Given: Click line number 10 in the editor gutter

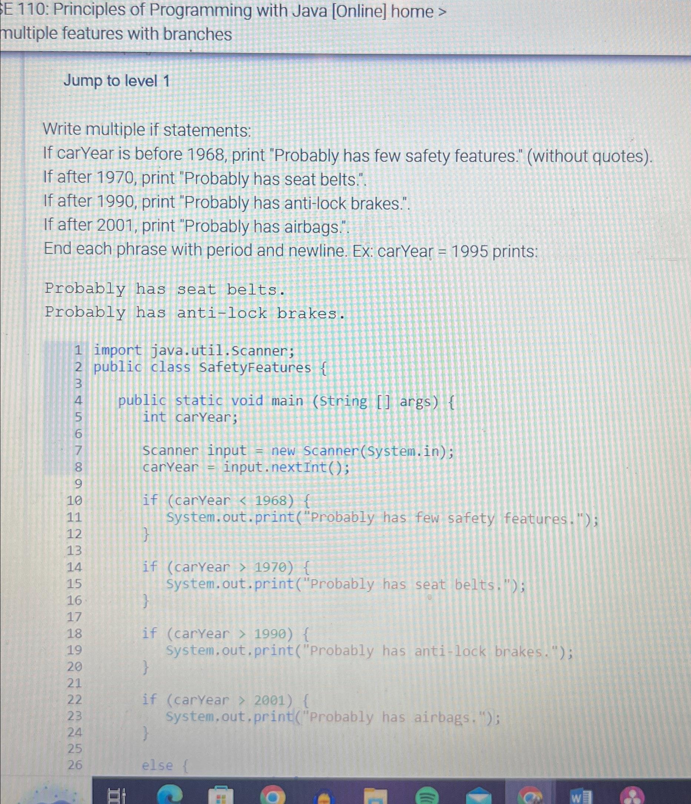Looking at the screenshot, I should pyautogui.click(x=76, y=501).
